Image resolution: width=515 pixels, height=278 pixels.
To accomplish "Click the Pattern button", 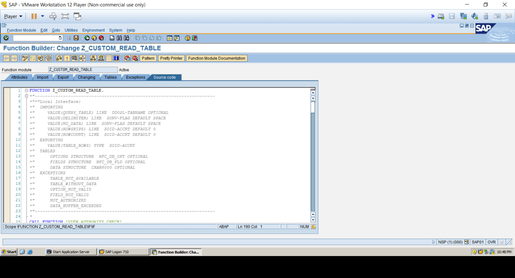I will pos(148,58).
